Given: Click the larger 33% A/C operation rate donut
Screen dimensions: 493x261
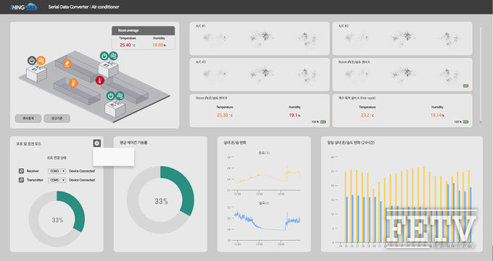Looking at the screenshot, I should click(160, 200).
